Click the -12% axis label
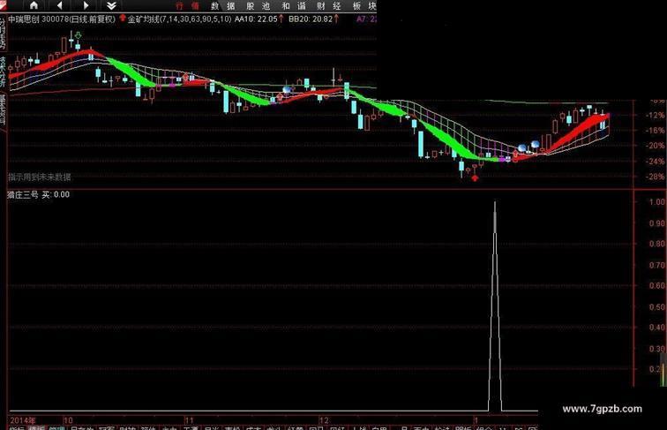This screenshot has width=667, height=430. (655, 116)
